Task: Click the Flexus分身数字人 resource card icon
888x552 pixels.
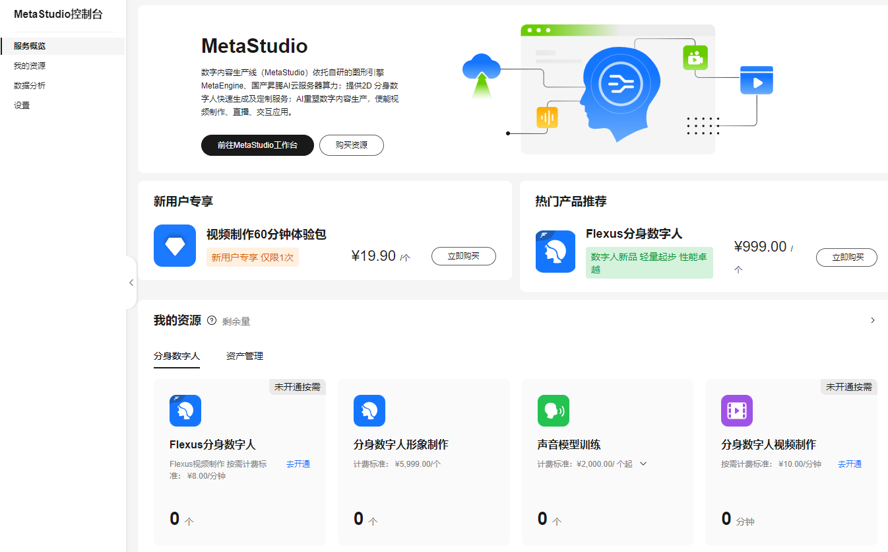Action: (185, 411)
